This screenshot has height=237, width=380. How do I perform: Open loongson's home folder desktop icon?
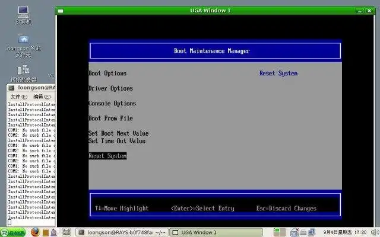(x=23, y=46)
